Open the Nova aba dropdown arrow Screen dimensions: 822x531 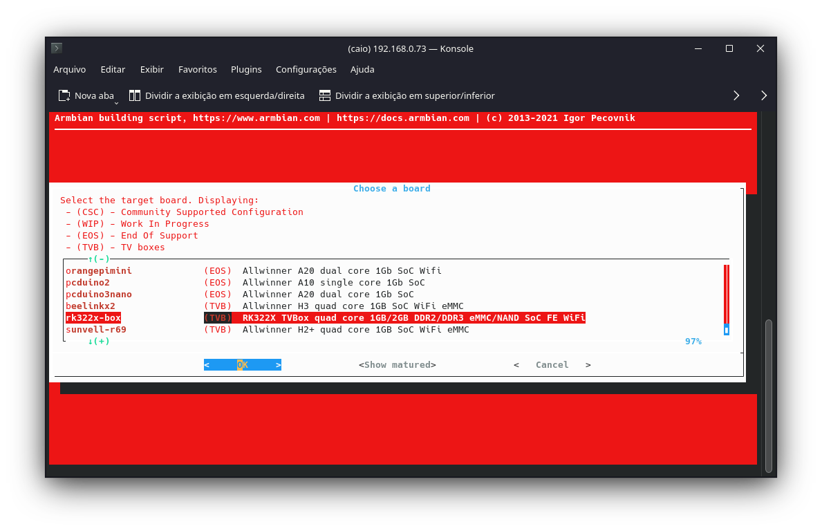[116, 103]
